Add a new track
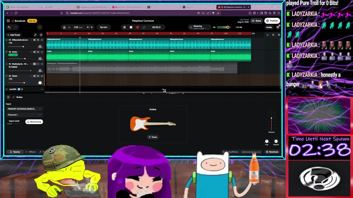The height and width of the screenshot is (198, 353). pos(14,35)
